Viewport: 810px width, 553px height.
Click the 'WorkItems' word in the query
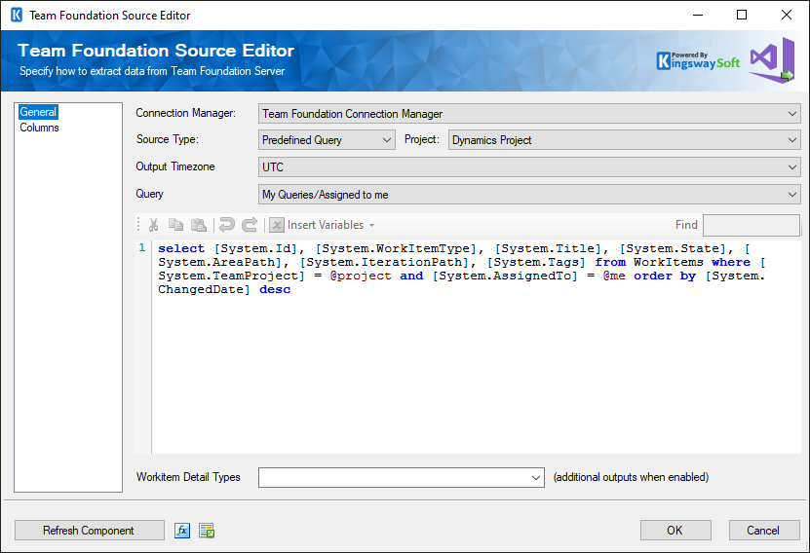pyautogui.click(x=669, y=262)
